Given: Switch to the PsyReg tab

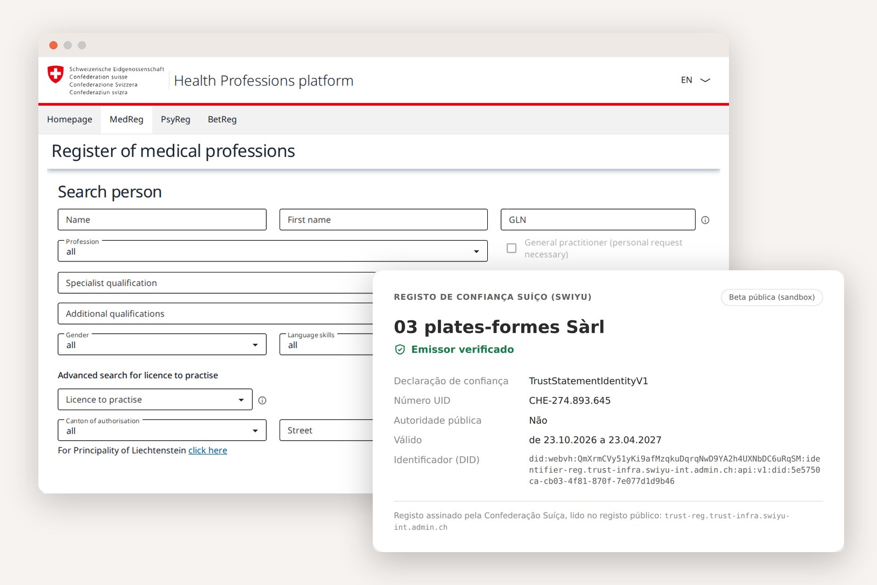Looking at the screenshot, I should click(175, 120).
